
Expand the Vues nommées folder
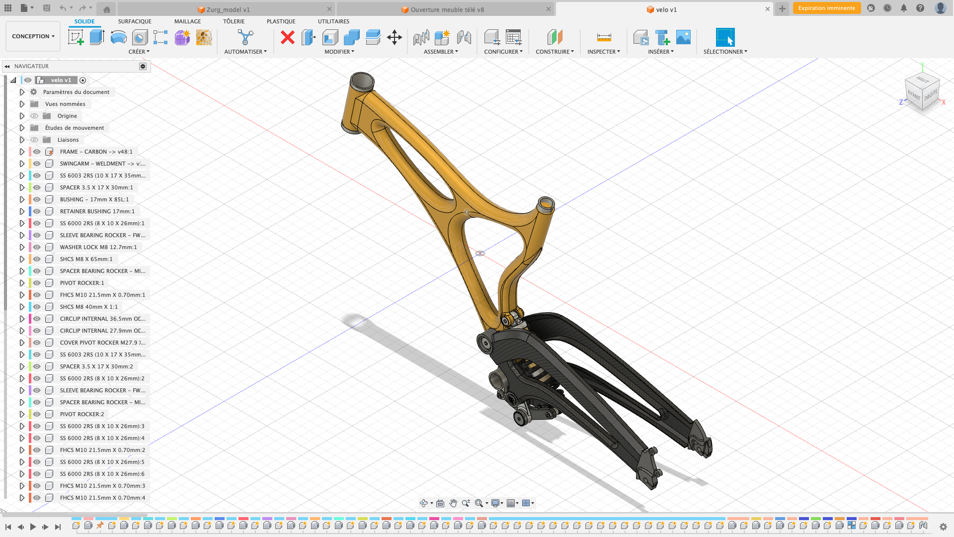coord(22,104)
